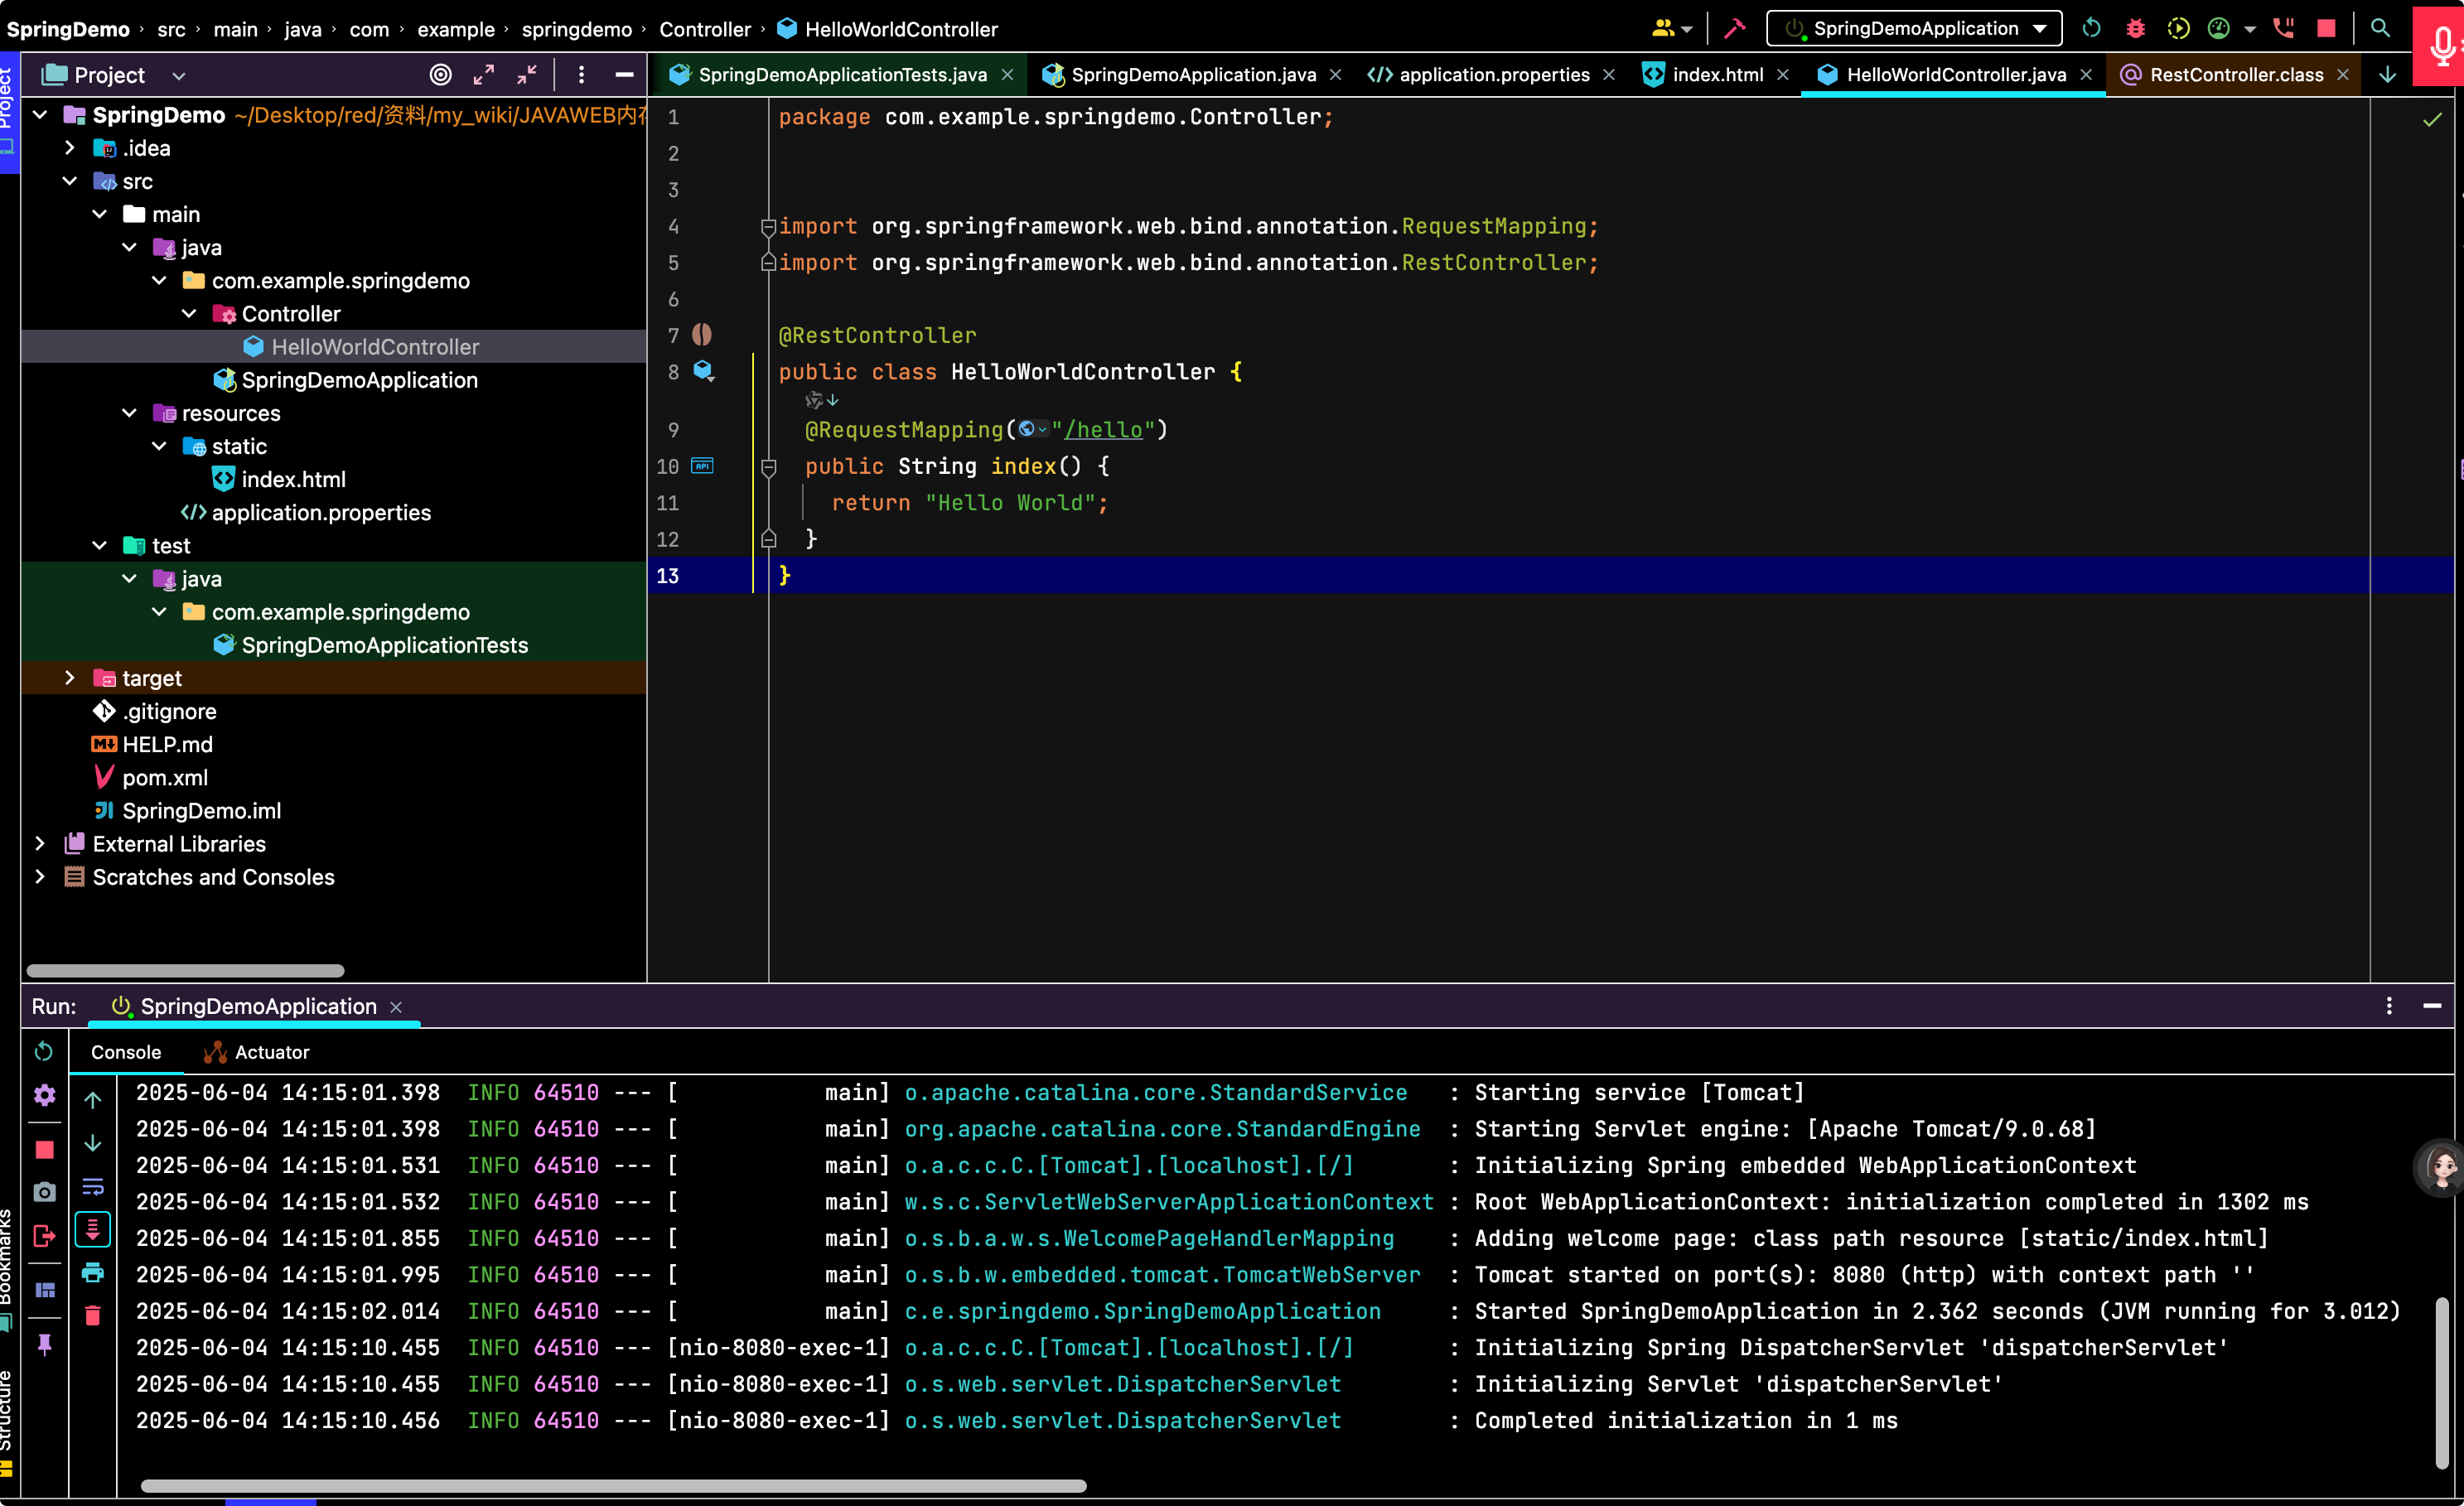Click the class gutter icon on line 8
Image resolution: width=2464 pixels, height=1506 pixels.
pyautogui.click(x=704, y=372)
